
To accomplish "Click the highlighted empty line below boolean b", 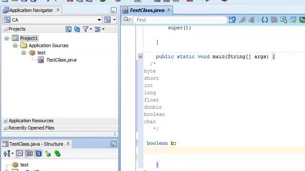I will 224,151.
